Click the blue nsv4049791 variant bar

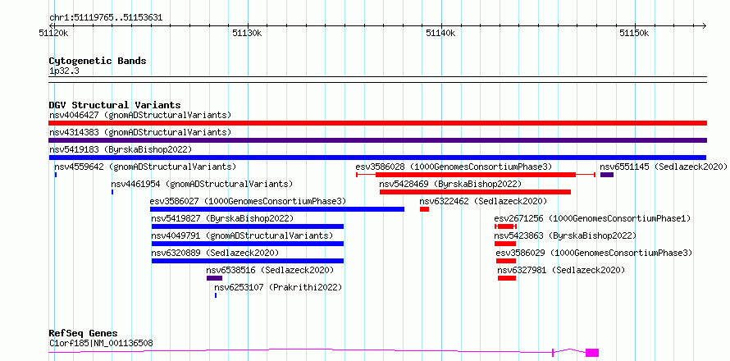click(x=247, y=244)
